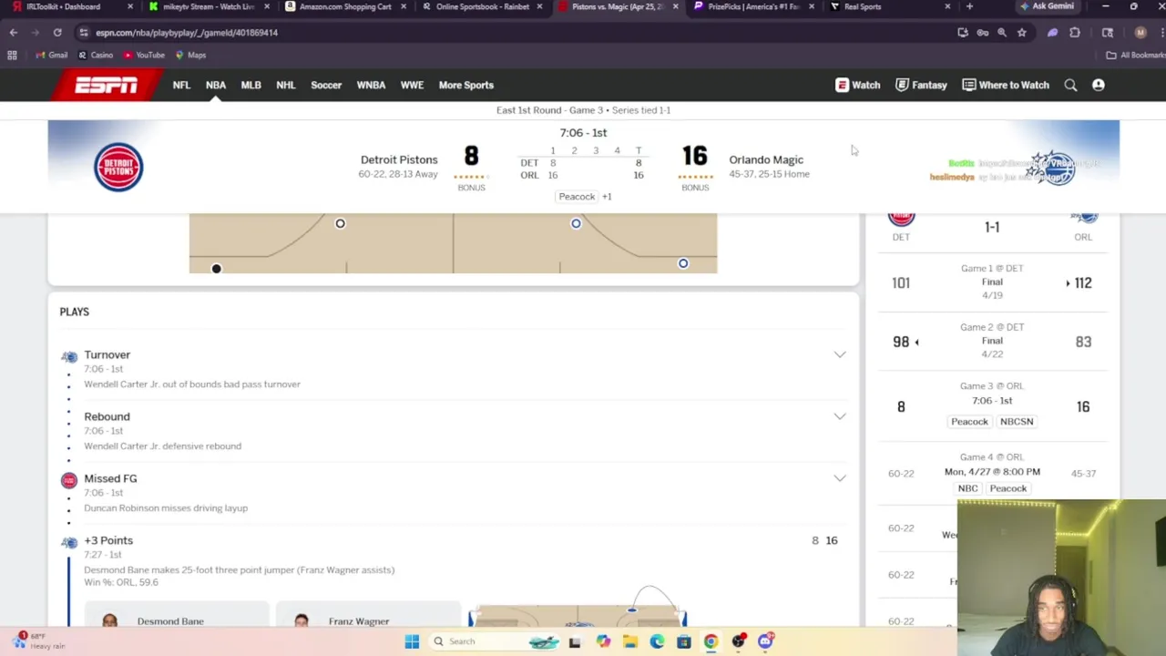
Task: Open the All Bookmarks folder
Action: [x=1135, y=55]
